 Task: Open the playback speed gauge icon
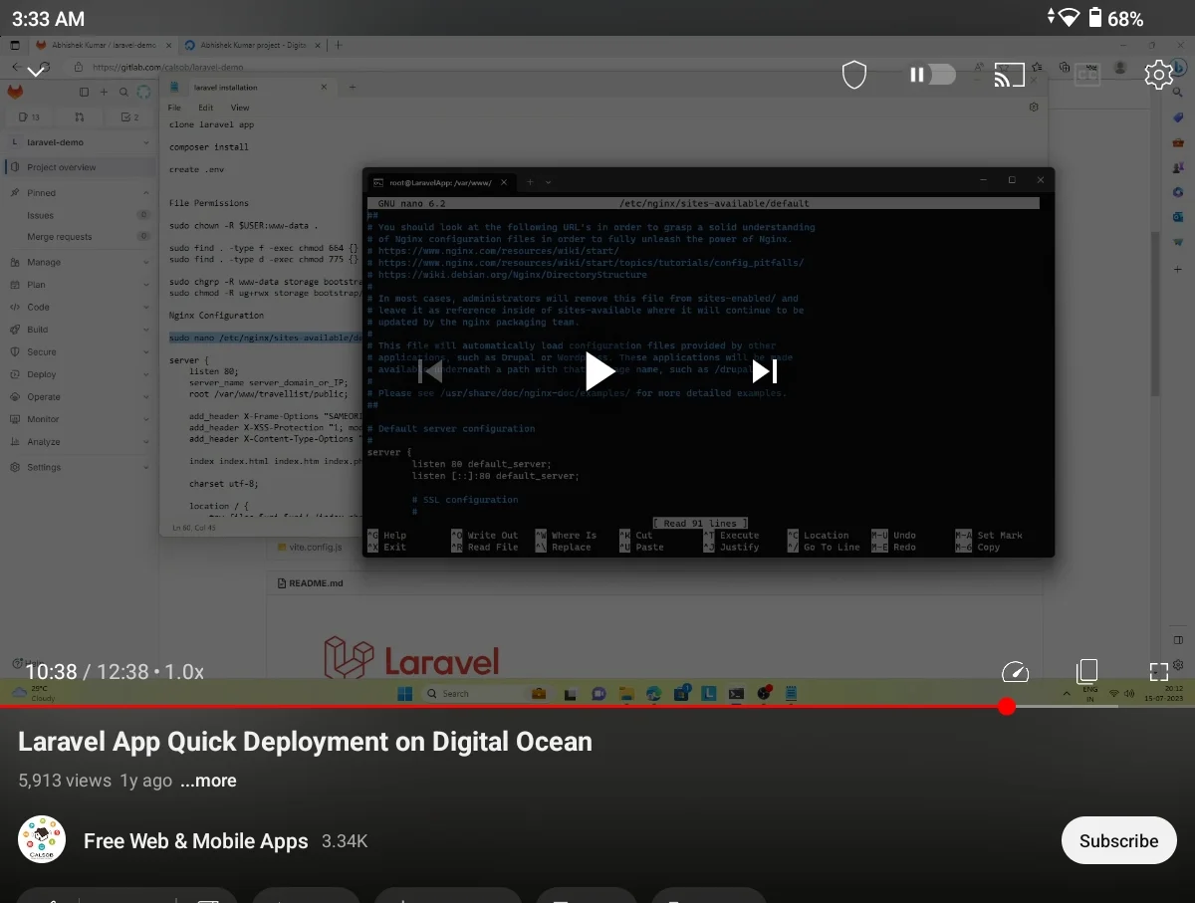(1015, 672)
